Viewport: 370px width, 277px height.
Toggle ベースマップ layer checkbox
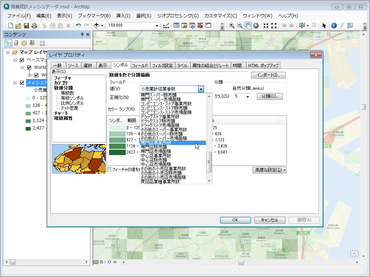22,60
